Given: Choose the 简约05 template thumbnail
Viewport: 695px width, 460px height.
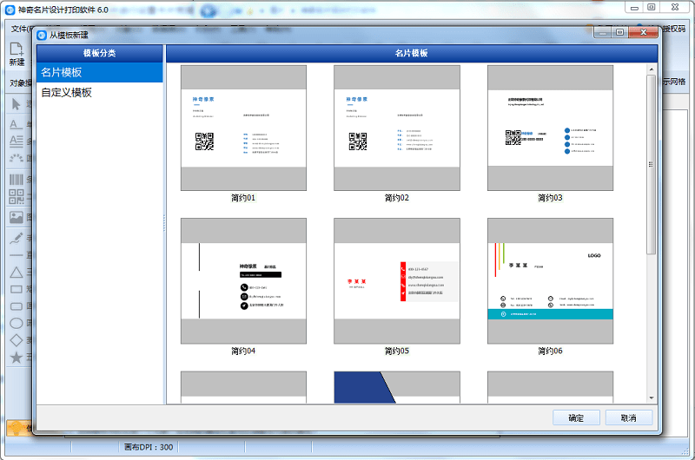Looking at the screenshot, I should pos(397,280).
